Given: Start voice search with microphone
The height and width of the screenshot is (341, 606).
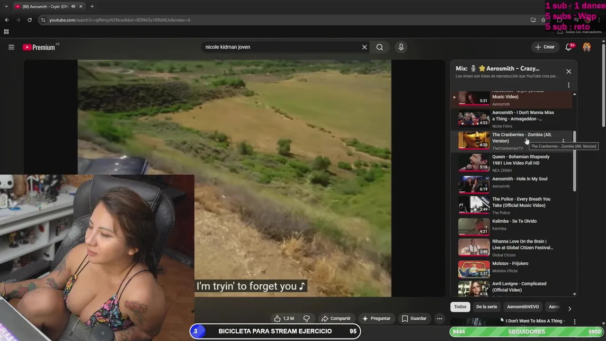Looking at the screenshot, I should click(x=401, y=47).
